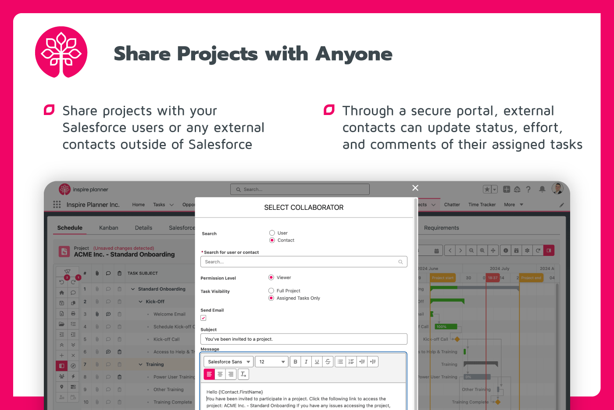The height and width of the screenshot is (410, 614).
Task: Click the location pin icon in the toolbar
Action: click(x=62, y=387)
